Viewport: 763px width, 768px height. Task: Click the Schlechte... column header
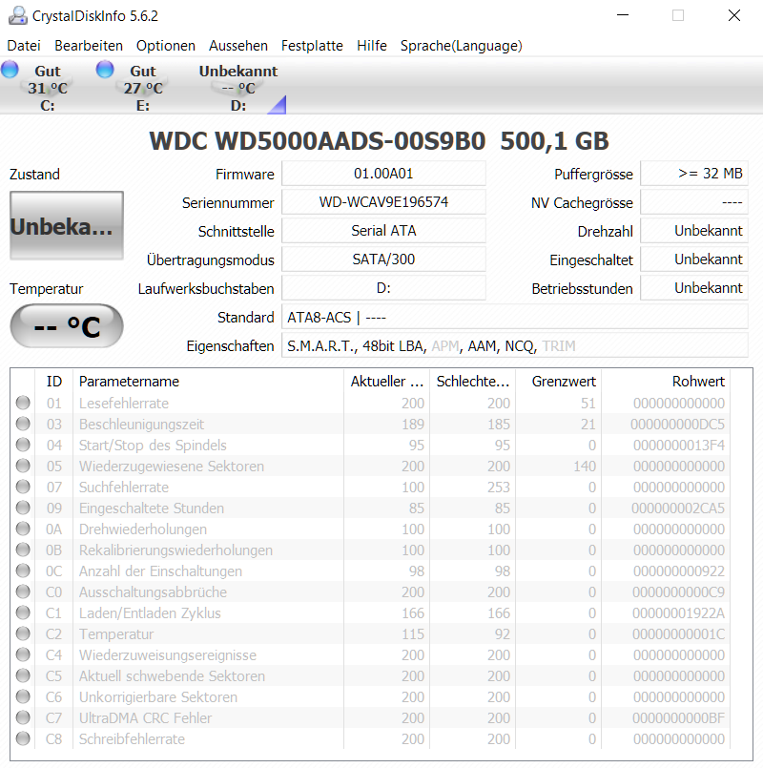(473, 381)
